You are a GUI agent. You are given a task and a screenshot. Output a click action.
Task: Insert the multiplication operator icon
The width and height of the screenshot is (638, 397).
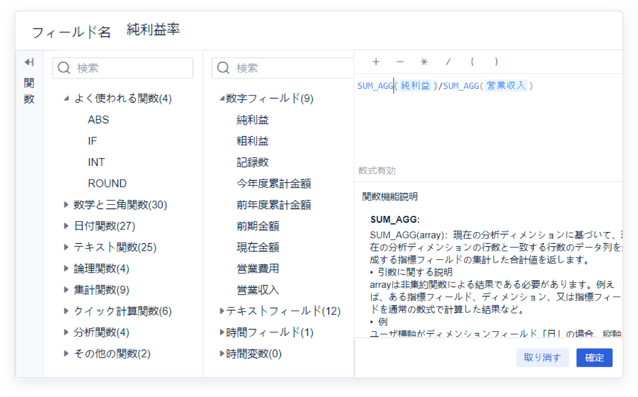point(423,62)
